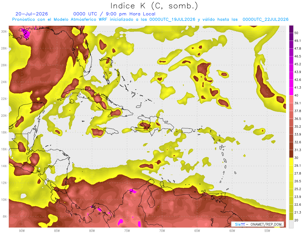Click the 30N latitude label
The image size is (303, 234).
pyautogui.click(x=4, y=31)
